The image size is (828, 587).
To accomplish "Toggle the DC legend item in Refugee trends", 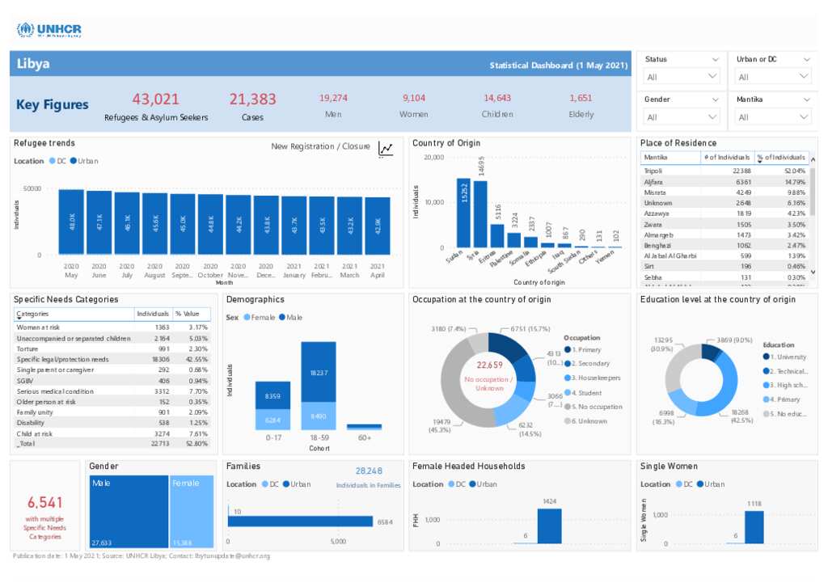I will (57, 161).
